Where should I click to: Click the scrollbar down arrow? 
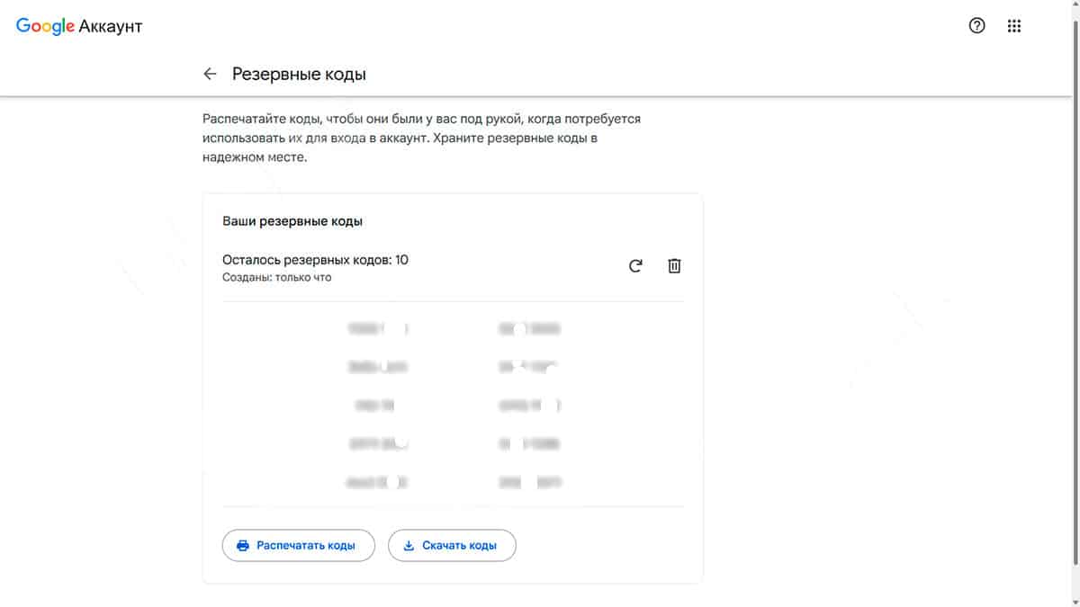coord(1075,601)
